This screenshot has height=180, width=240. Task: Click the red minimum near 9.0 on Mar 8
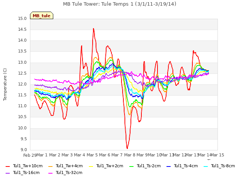pos(127,148)
